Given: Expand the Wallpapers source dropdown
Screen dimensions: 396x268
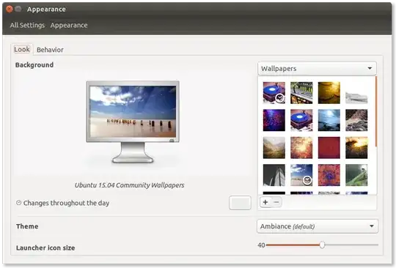Looking at the screenshot, I should click(317, 68).
